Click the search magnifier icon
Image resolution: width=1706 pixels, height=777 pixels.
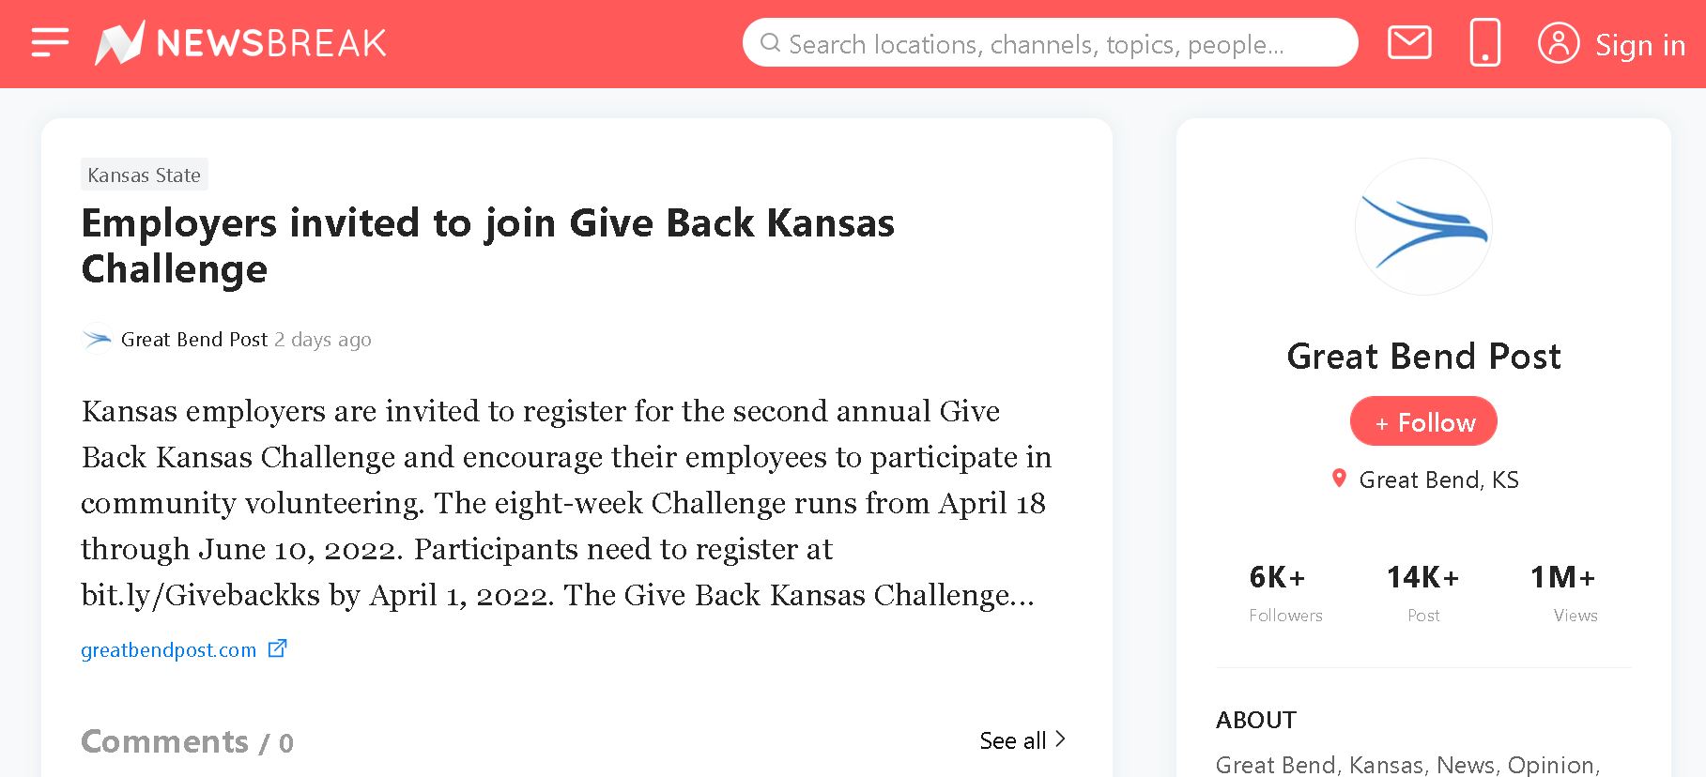coord(770,43)
